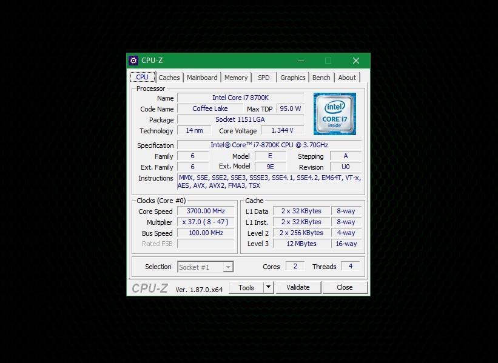Click the Bus Speed value 100.00 MHz
Screen dimensions: 498x363
coord(206,233)
